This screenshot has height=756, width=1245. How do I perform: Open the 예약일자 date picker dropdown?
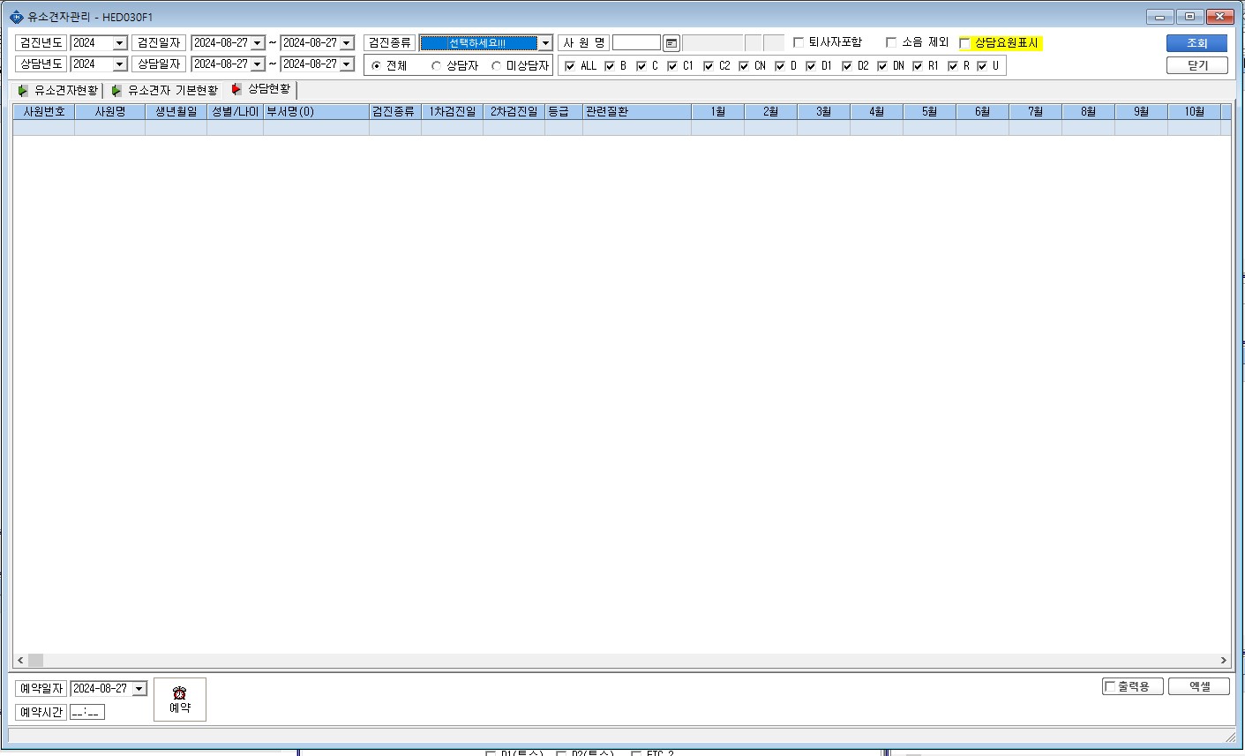(x=139, y=689)
